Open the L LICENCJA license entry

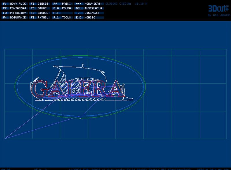[x=89, y=13]
